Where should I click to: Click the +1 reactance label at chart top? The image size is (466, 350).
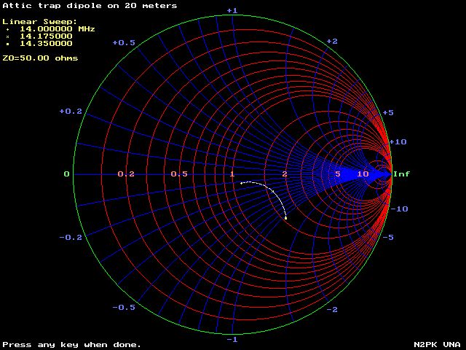coord(232,10)
